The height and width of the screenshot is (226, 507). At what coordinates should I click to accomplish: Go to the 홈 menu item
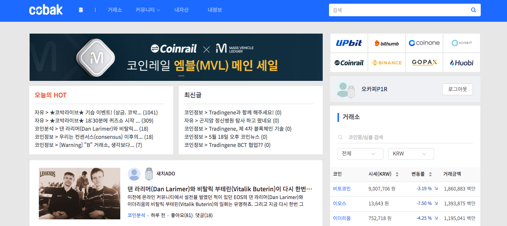click(x=81, y=10)
